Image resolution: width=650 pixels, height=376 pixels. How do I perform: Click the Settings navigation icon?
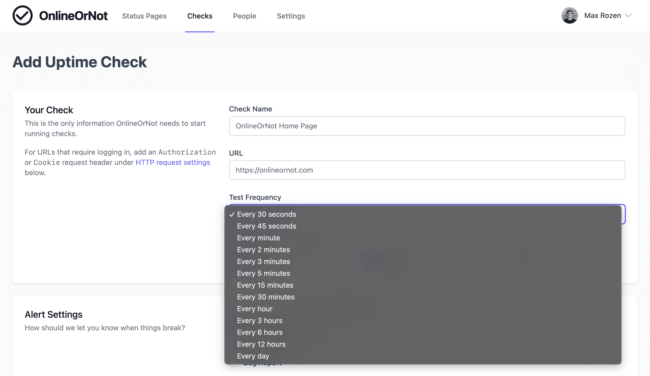[x=291, y=16]
